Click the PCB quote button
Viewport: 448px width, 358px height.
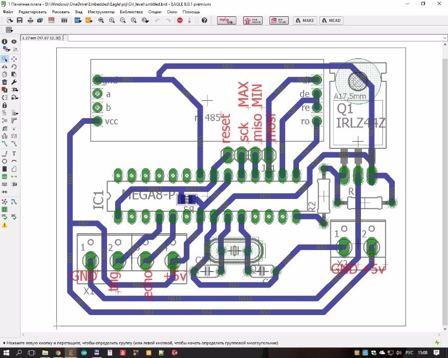point(253,20)
